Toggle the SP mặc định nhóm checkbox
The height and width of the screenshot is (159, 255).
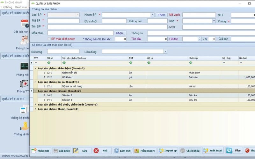(x=49, y=39)
